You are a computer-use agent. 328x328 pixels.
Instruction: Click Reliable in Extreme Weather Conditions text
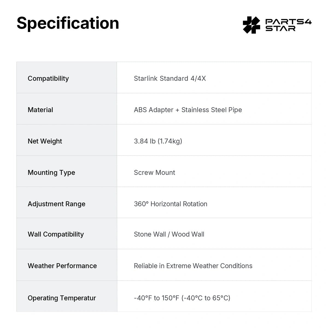tap(193, 266)
